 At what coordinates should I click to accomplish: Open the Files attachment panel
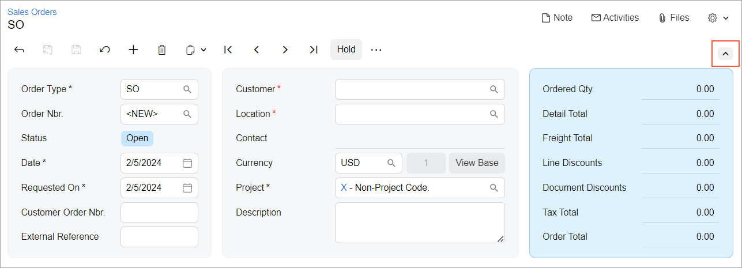[x=673, y=18]
